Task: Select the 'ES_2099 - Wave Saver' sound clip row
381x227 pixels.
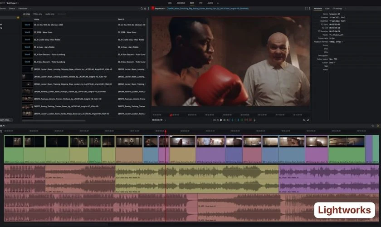Action: [84, 32]
